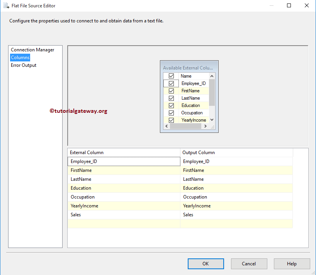Edit FirstName Output Column cell
Screen dimensions: 316x275
(236, 170)
